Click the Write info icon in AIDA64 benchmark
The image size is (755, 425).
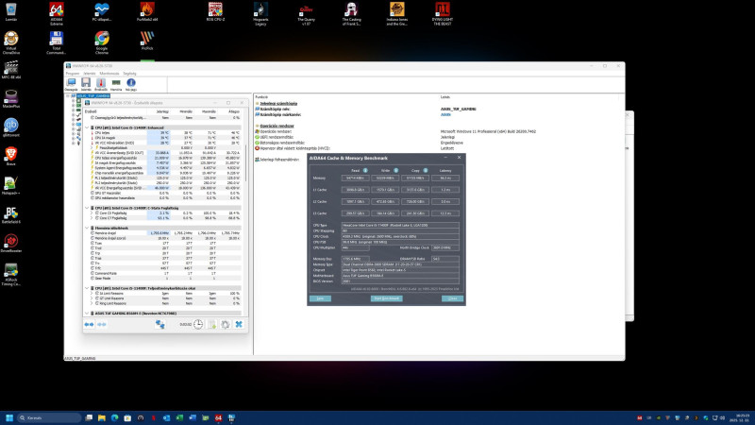tap(395, 171)
